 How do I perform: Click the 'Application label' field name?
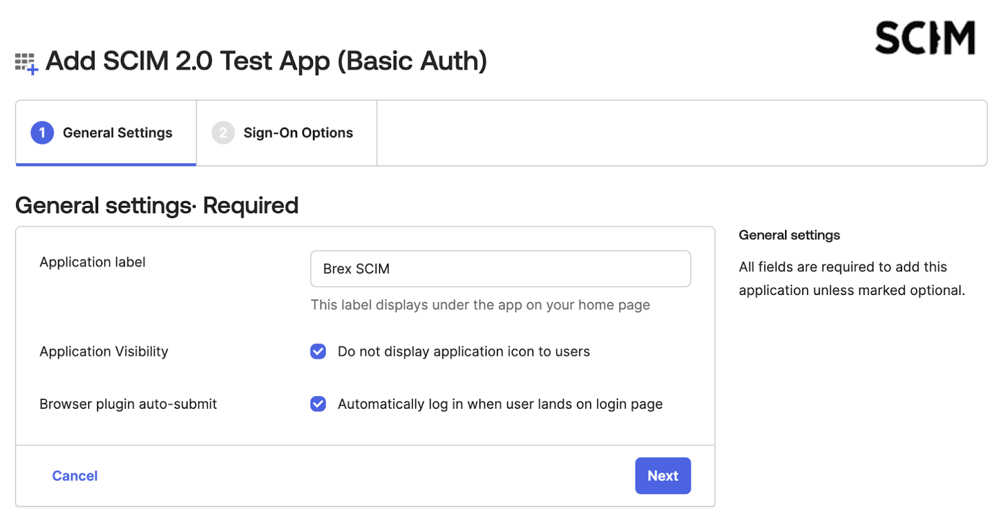click(x=93, y=262)
